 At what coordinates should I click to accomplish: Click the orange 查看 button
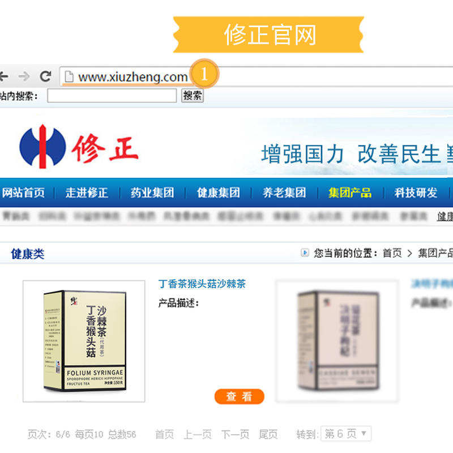(239, 396)
